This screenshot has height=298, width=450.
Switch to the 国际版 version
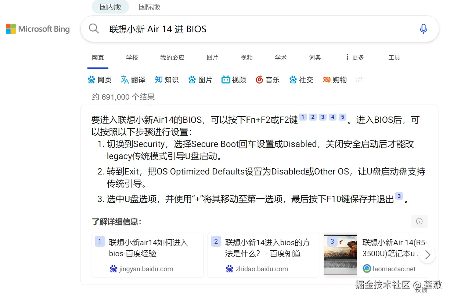pos(150,7)
